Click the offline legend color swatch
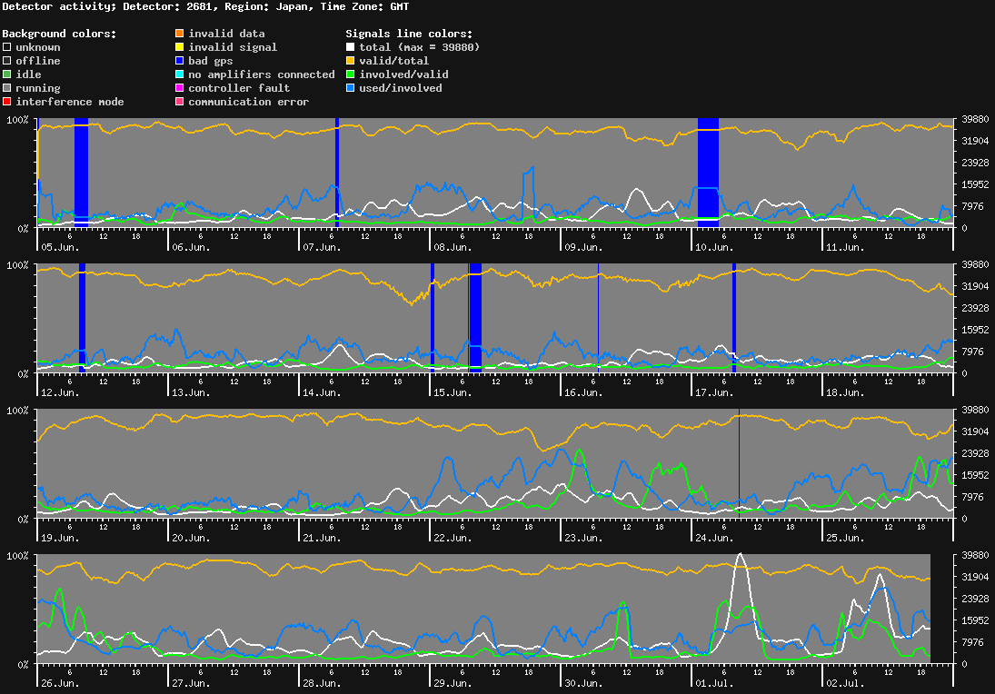Viewport: 995px width, 694px height. tap(7, 60)
